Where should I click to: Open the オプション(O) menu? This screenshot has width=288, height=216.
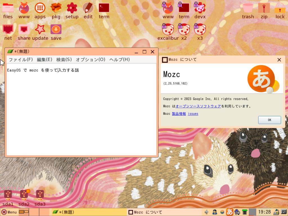point(91,60)
